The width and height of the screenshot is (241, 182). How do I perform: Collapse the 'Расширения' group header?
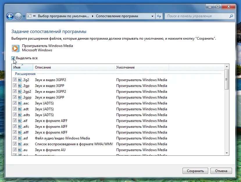click(25, 74)
